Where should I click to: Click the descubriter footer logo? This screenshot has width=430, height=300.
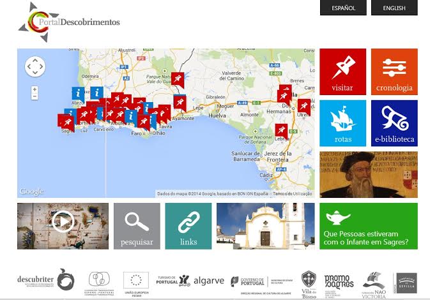[46, 280]
